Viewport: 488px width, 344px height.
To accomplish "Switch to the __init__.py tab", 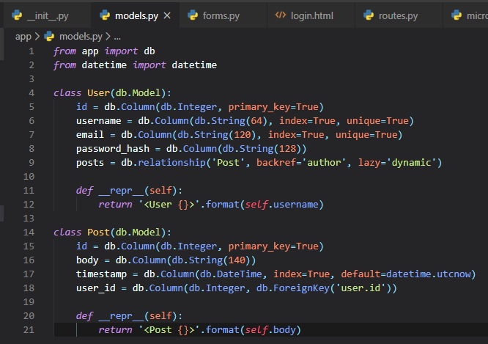I will (47, 15).
